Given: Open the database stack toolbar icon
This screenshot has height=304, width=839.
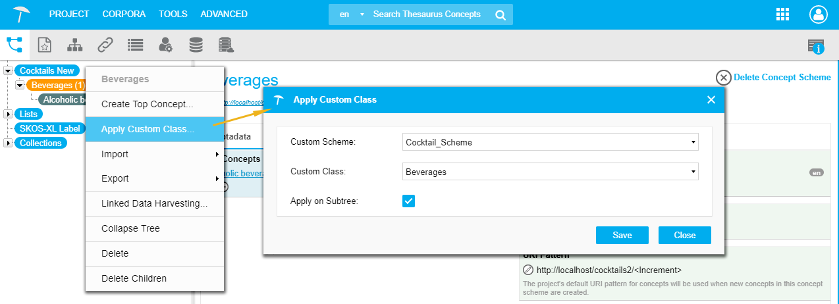Looking at the screenshot, I should [196, 45].
